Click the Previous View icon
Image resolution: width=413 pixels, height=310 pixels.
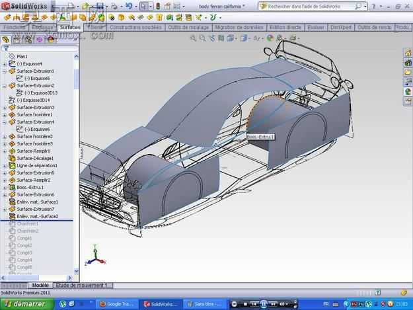tap(211, 38)
